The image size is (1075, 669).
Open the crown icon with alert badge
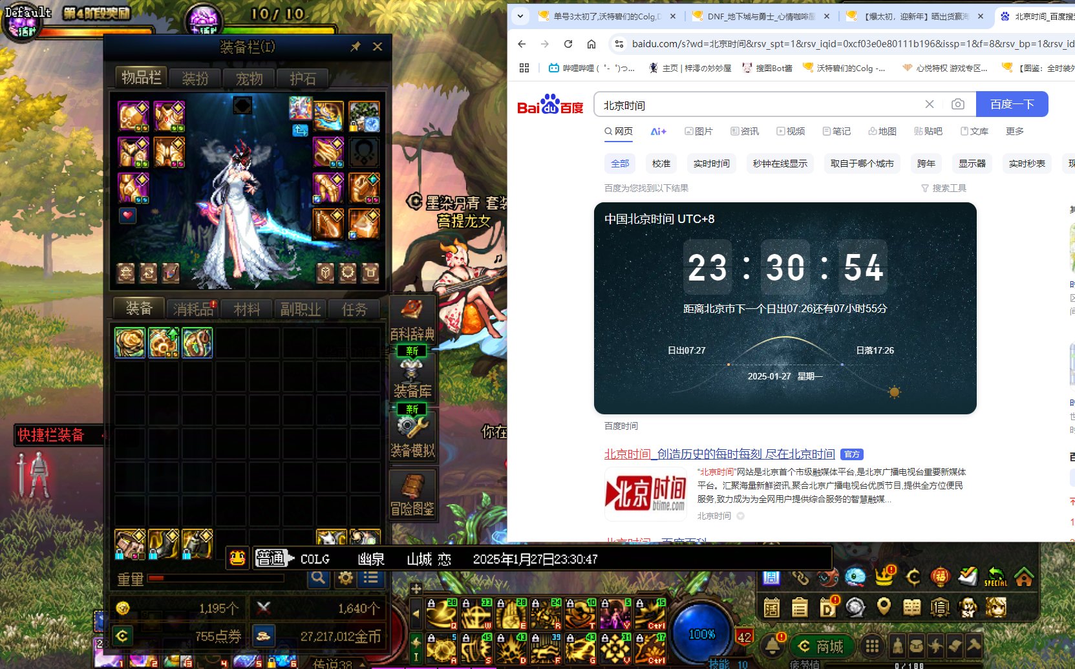[884, 575]
